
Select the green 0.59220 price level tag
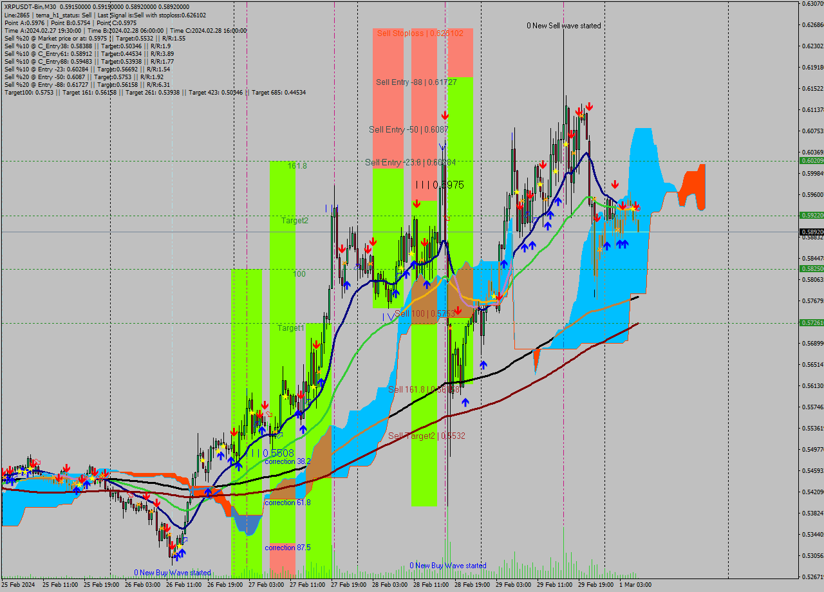pyautogui.click(x=811, y=215)
